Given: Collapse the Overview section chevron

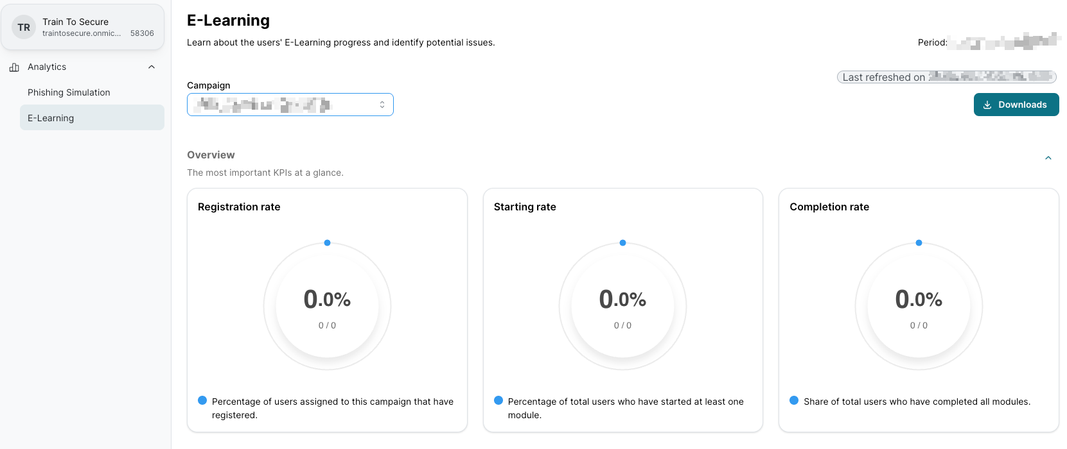Looking at the screenshot, I should click(x=1048, y=158).
